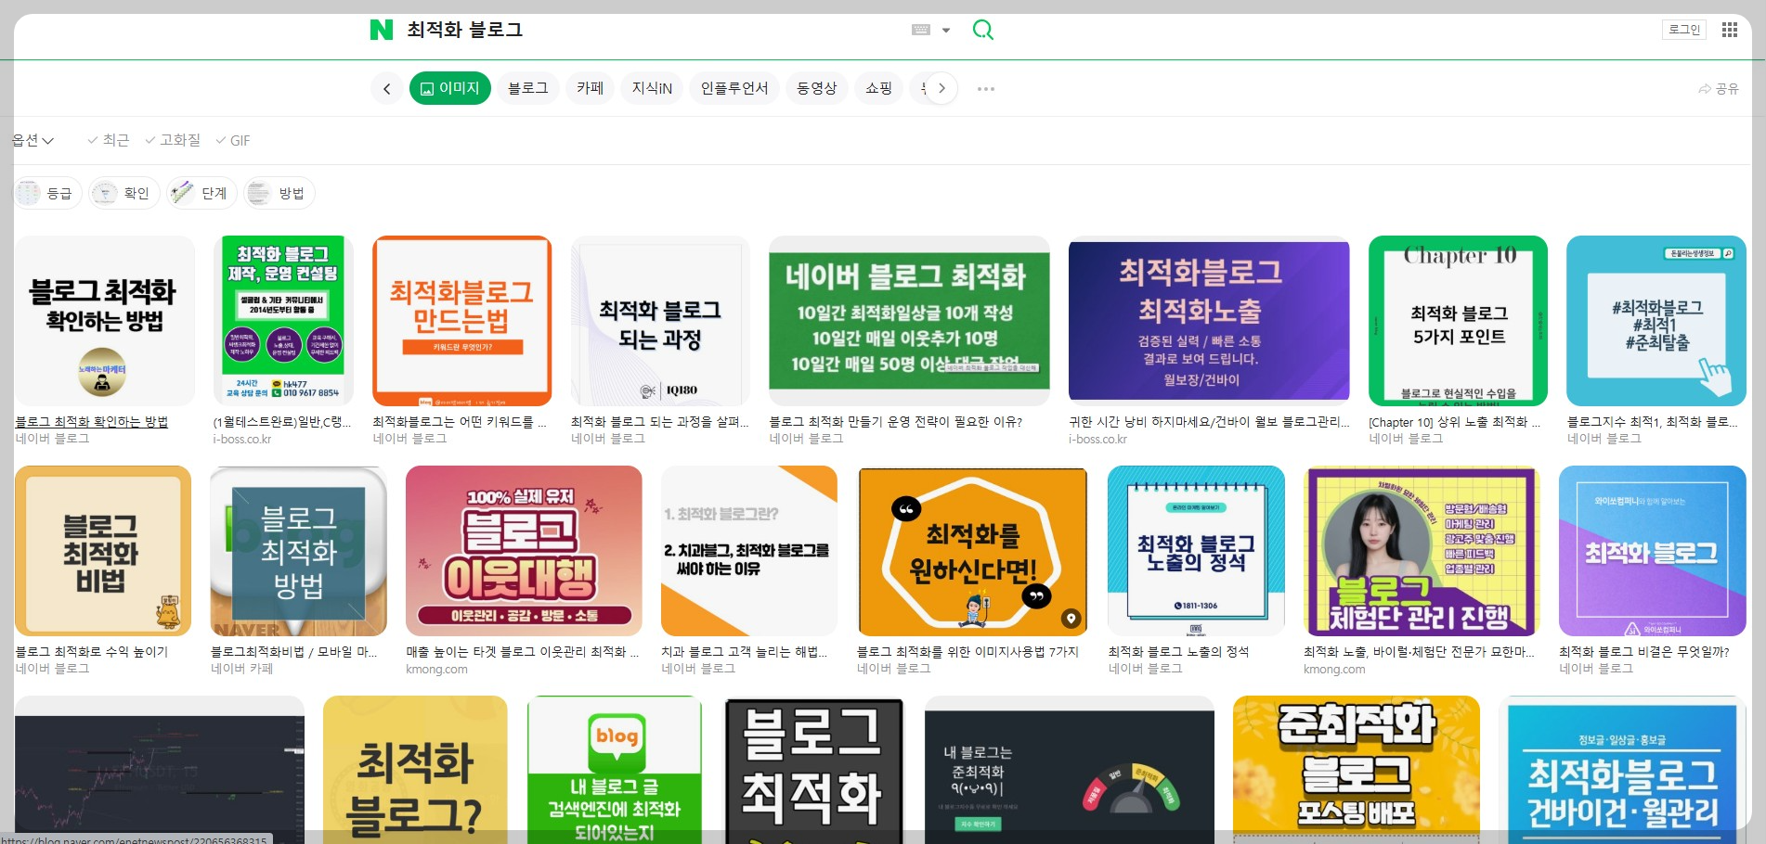1766x844 pixels.
Task: Open the 인플루언서 tab
Action: click(x=734, y=88)
